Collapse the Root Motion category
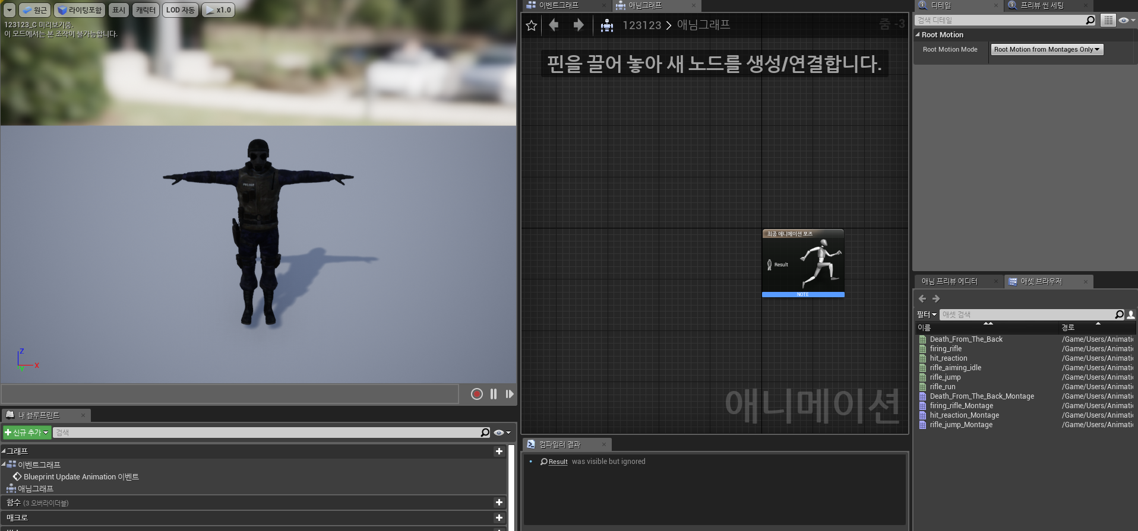Viewport: 1138px width, 531px height. pyautogui.click(x=918, y=35)
